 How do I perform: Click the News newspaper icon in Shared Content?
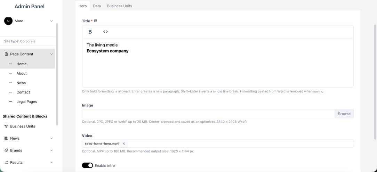(x=6, y=138)
